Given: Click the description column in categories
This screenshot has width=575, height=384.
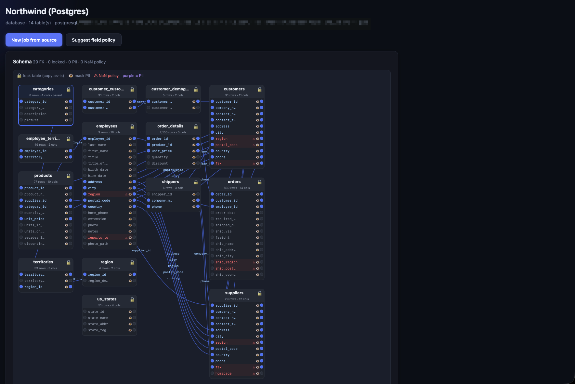Looking at the screenshot, I should [46, 114].
